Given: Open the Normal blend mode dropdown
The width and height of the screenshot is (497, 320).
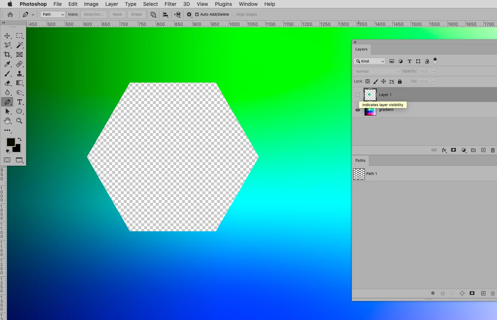Looking at the screenshot, I should tap(377, 71).
